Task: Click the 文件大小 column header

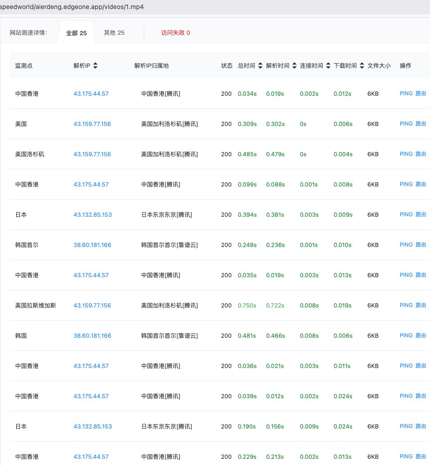Action: coord(379,65)
